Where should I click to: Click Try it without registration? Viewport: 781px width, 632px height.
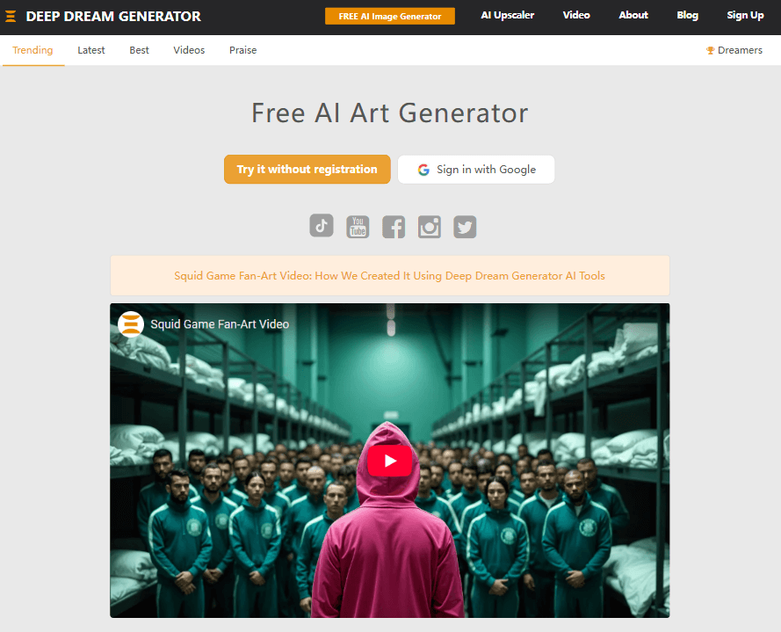pyautogui.click(x=307, y=170)
